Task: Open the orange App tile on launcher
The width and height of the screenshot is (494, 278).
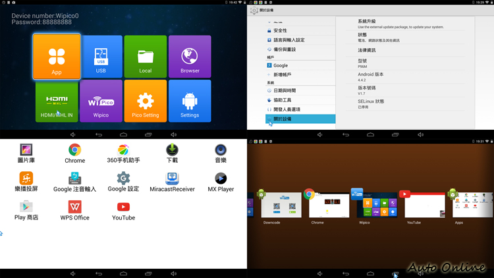Action: [x=57, y=57]
